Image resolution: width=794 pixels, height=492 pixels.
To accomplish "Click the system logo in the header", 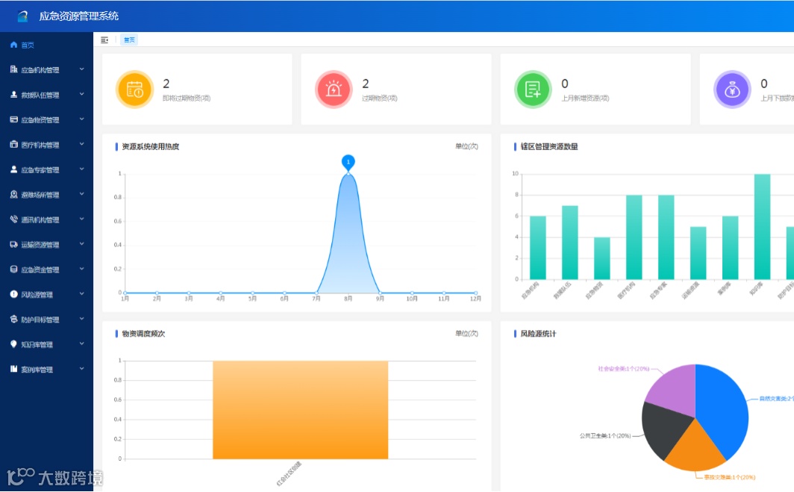I will point(23,16).
